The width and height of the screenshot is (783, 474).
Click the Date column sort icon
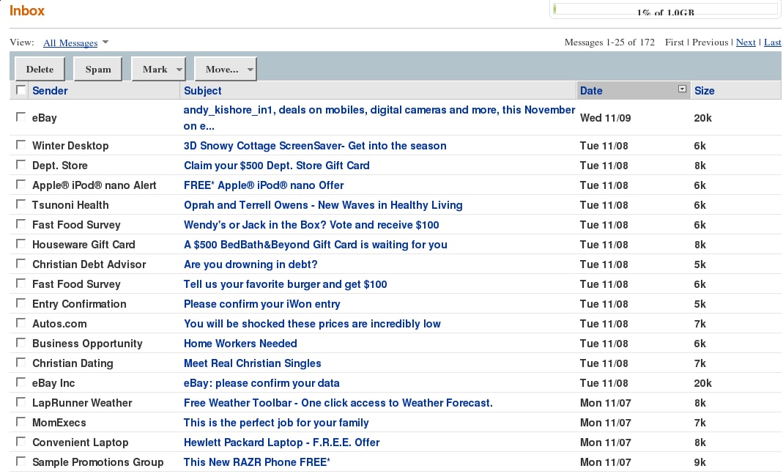681,88
